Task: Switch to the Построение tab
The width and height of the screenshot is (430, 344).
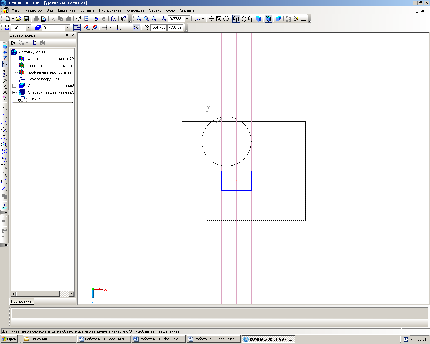Action: 21,301
